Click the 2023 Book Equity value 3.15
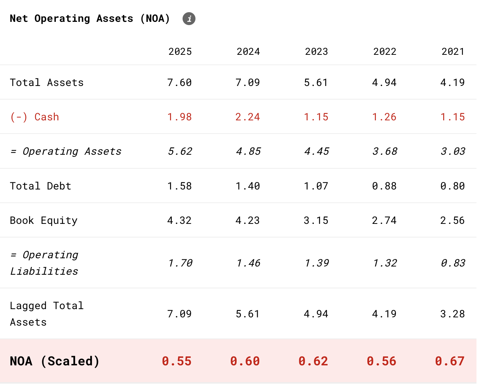This screenshot has width=484, height=389. 316,221
